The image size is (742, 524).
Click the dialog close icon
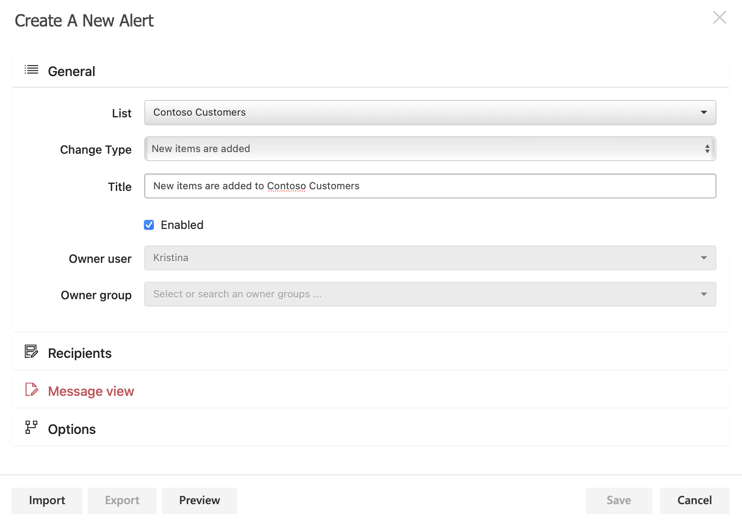(x=720, y=18)
